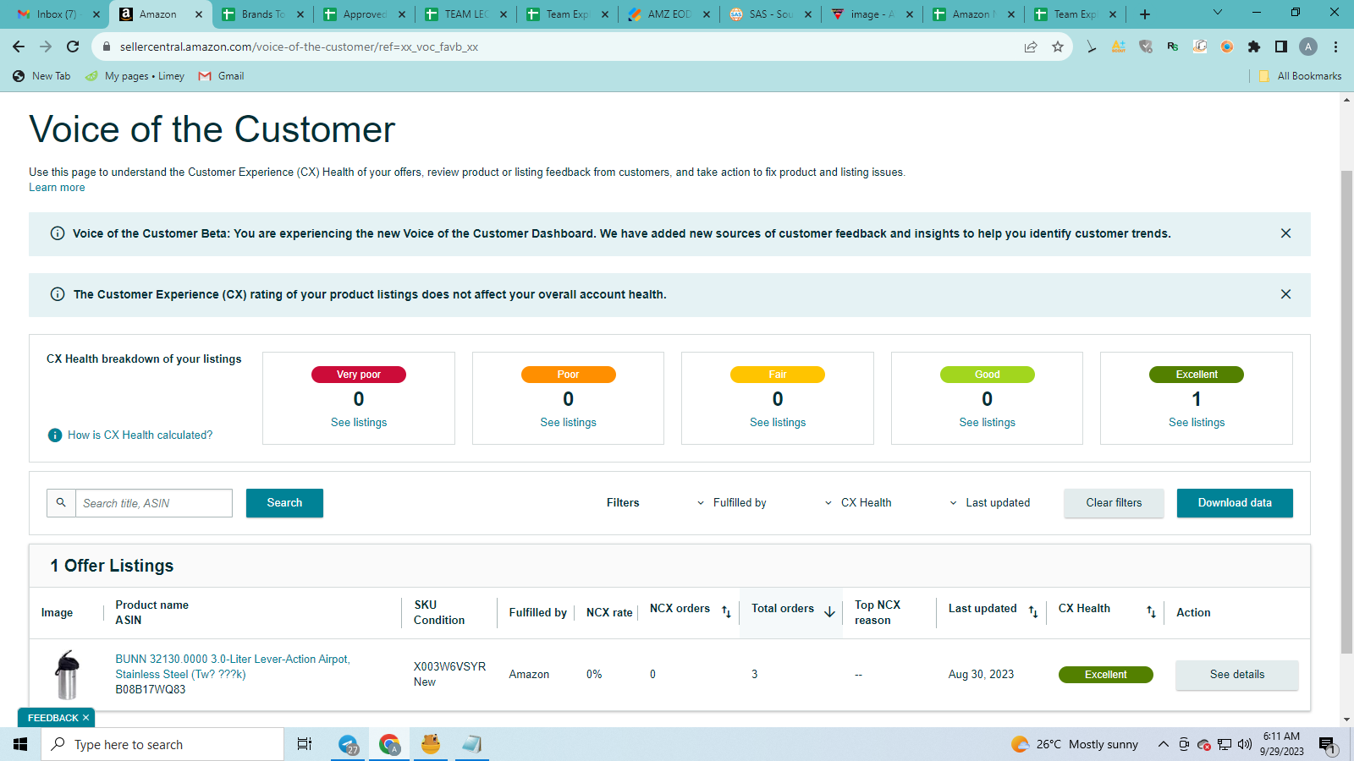The height and width of the screenshot is (761, 1354).
Task: Switch to the TEAM LEC tab
Action: point(467,14)
